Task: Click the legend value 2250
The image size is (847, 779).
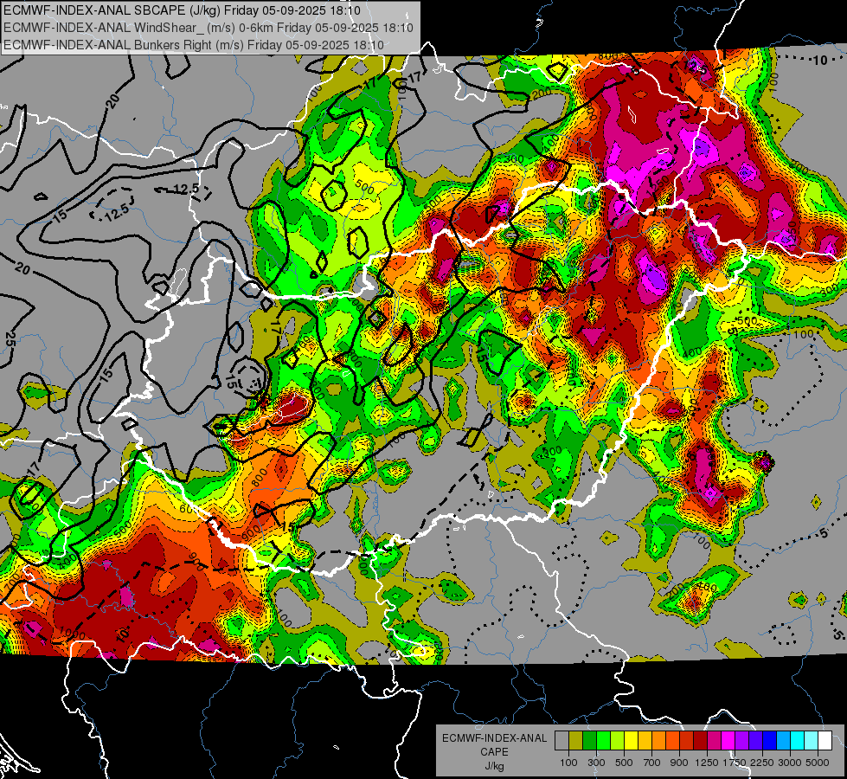Action: point(762,763)
